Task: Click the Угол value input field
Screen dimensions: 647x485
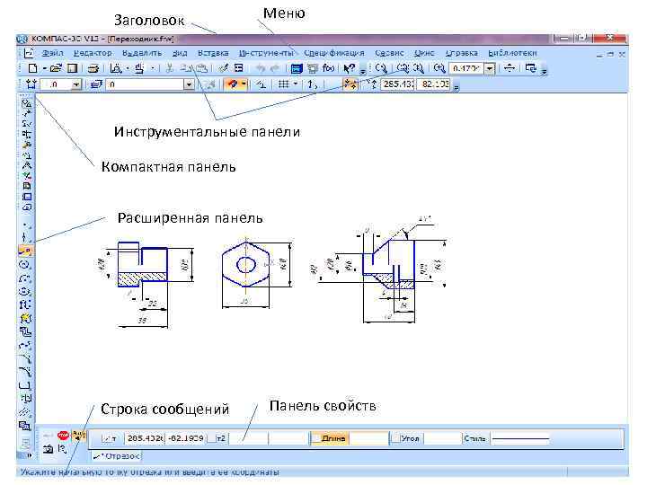Action: tap(442, 438)
